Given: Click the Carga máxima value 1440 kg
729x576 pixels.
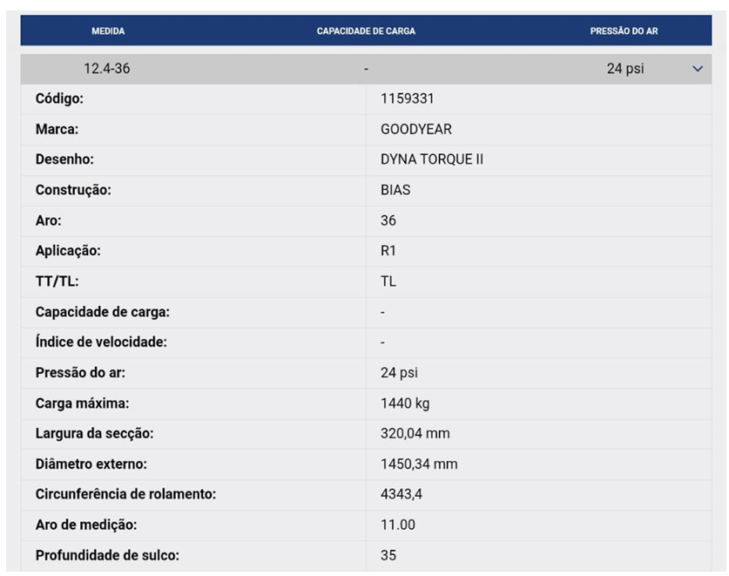Looking at the screenshot, I should (x=405, y=403).
